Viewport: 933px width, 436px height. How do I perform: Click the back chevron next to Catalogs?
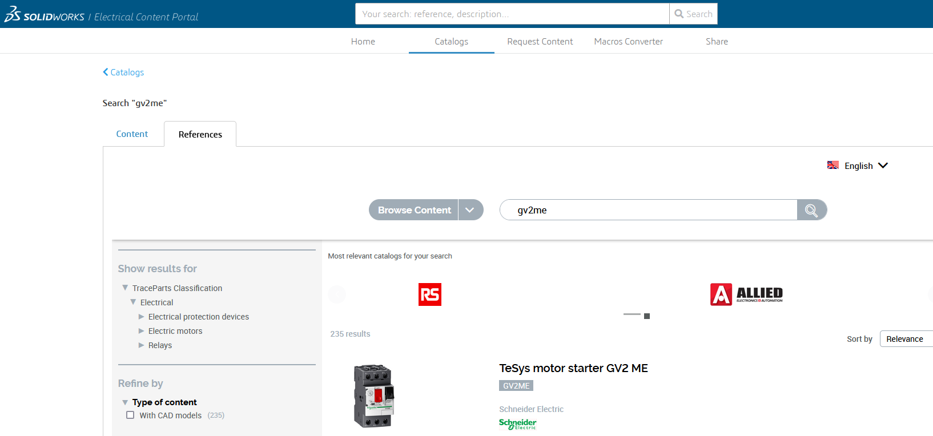pos(106,72)
